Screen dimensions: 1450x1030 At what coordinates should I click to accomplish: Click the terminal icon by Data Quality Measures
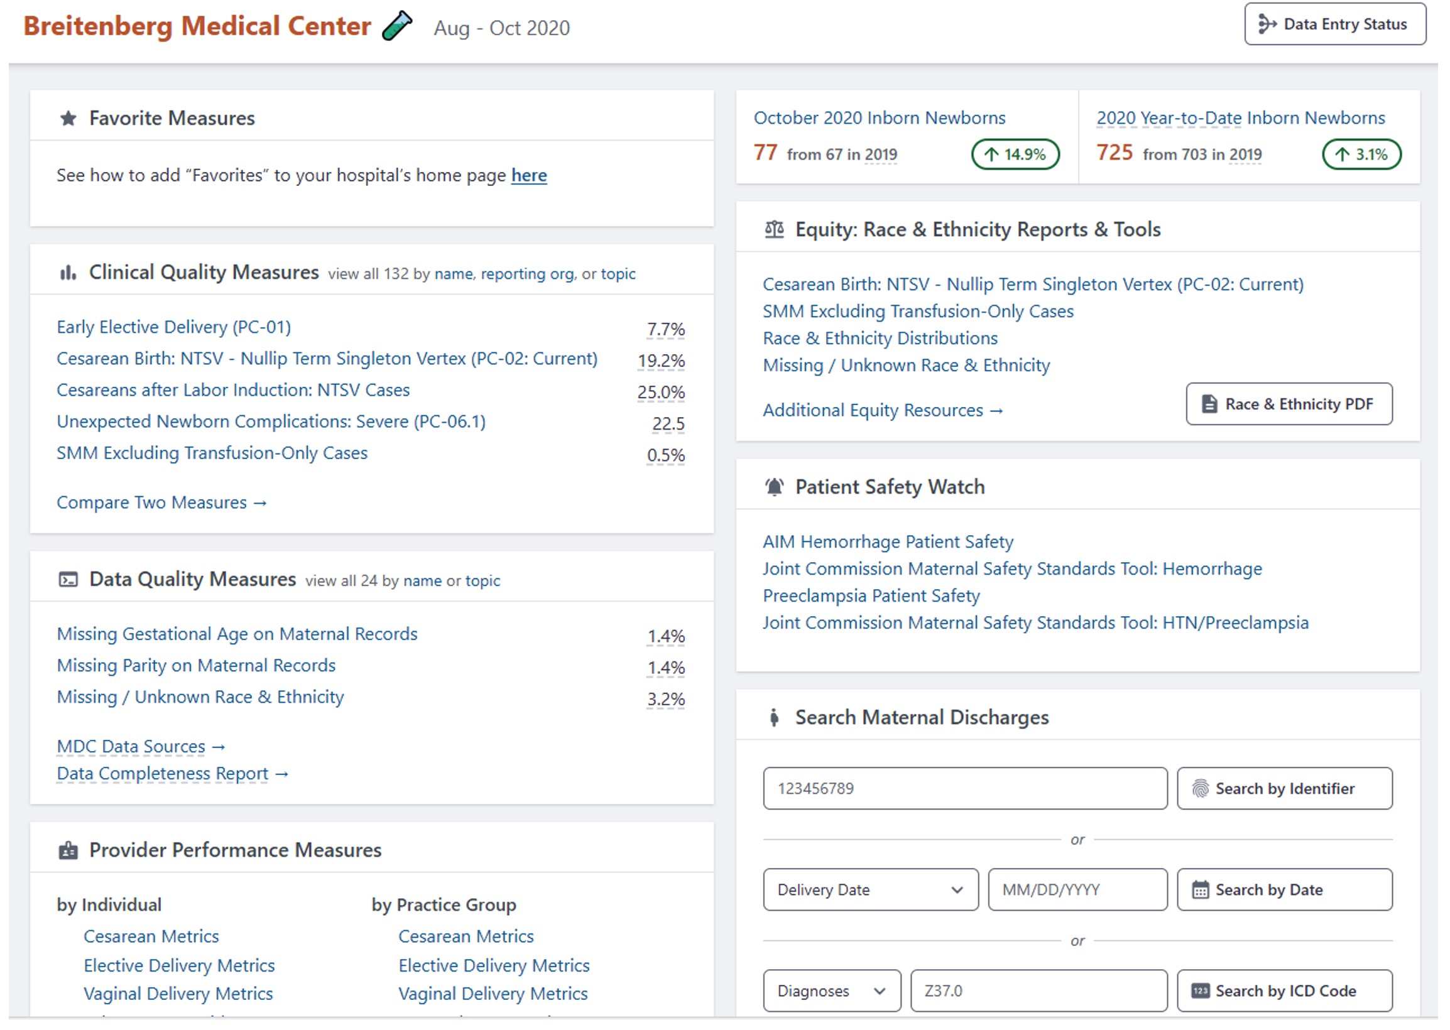(x=68, y=580)
